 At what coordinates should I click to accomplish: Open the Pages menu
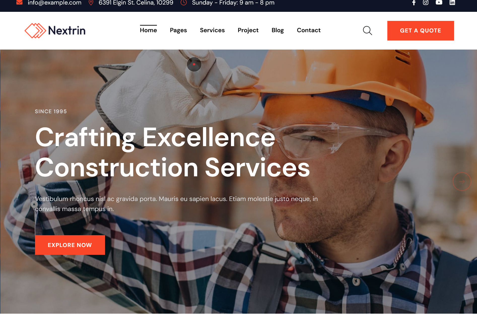(x=178, y=30)
